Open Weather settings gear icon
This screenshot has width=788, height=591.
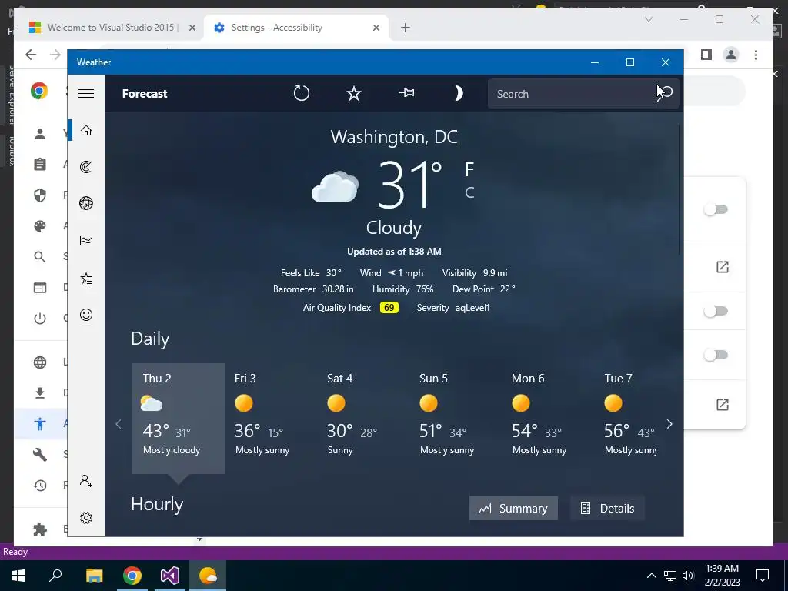click(86, 518)
